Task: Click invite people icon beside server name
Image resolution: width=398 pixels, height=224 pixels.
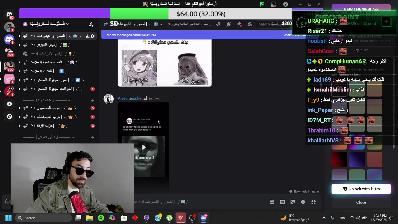Action: pyautogui.click(x=91, y=24)
